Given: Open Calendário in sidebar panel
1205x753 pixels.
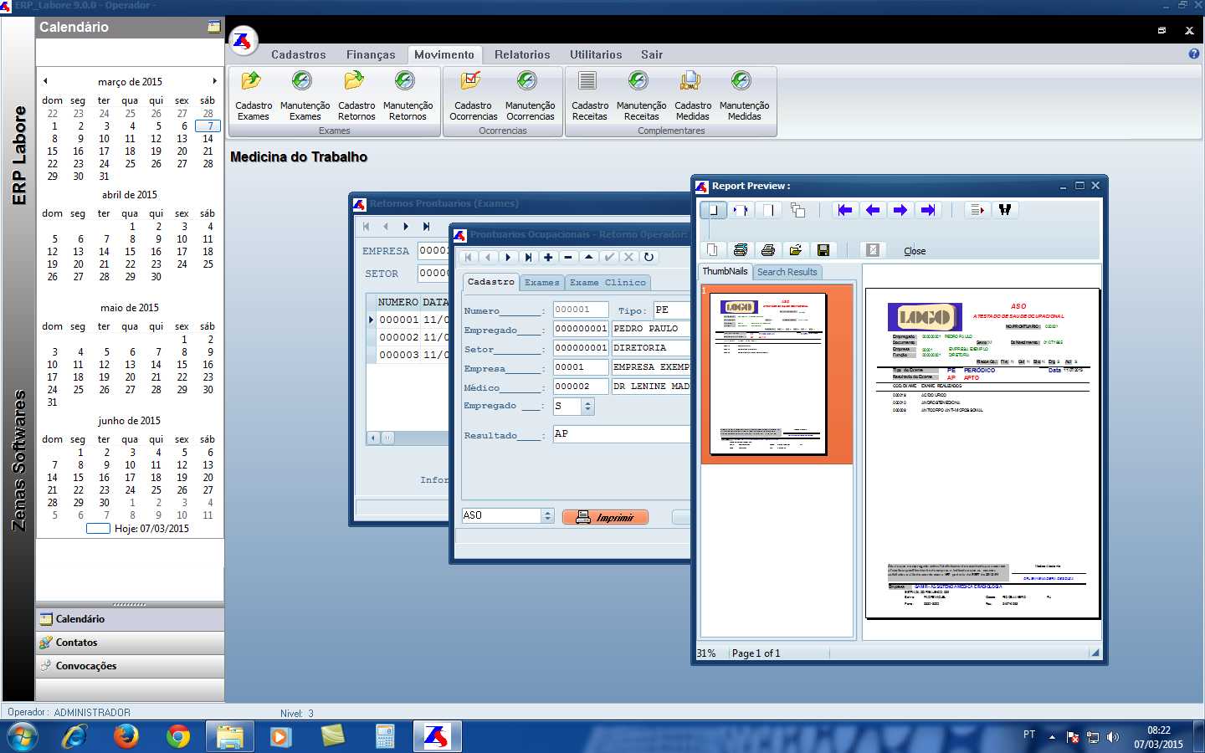Looking at the screenshot, I should tap(130, 619).
